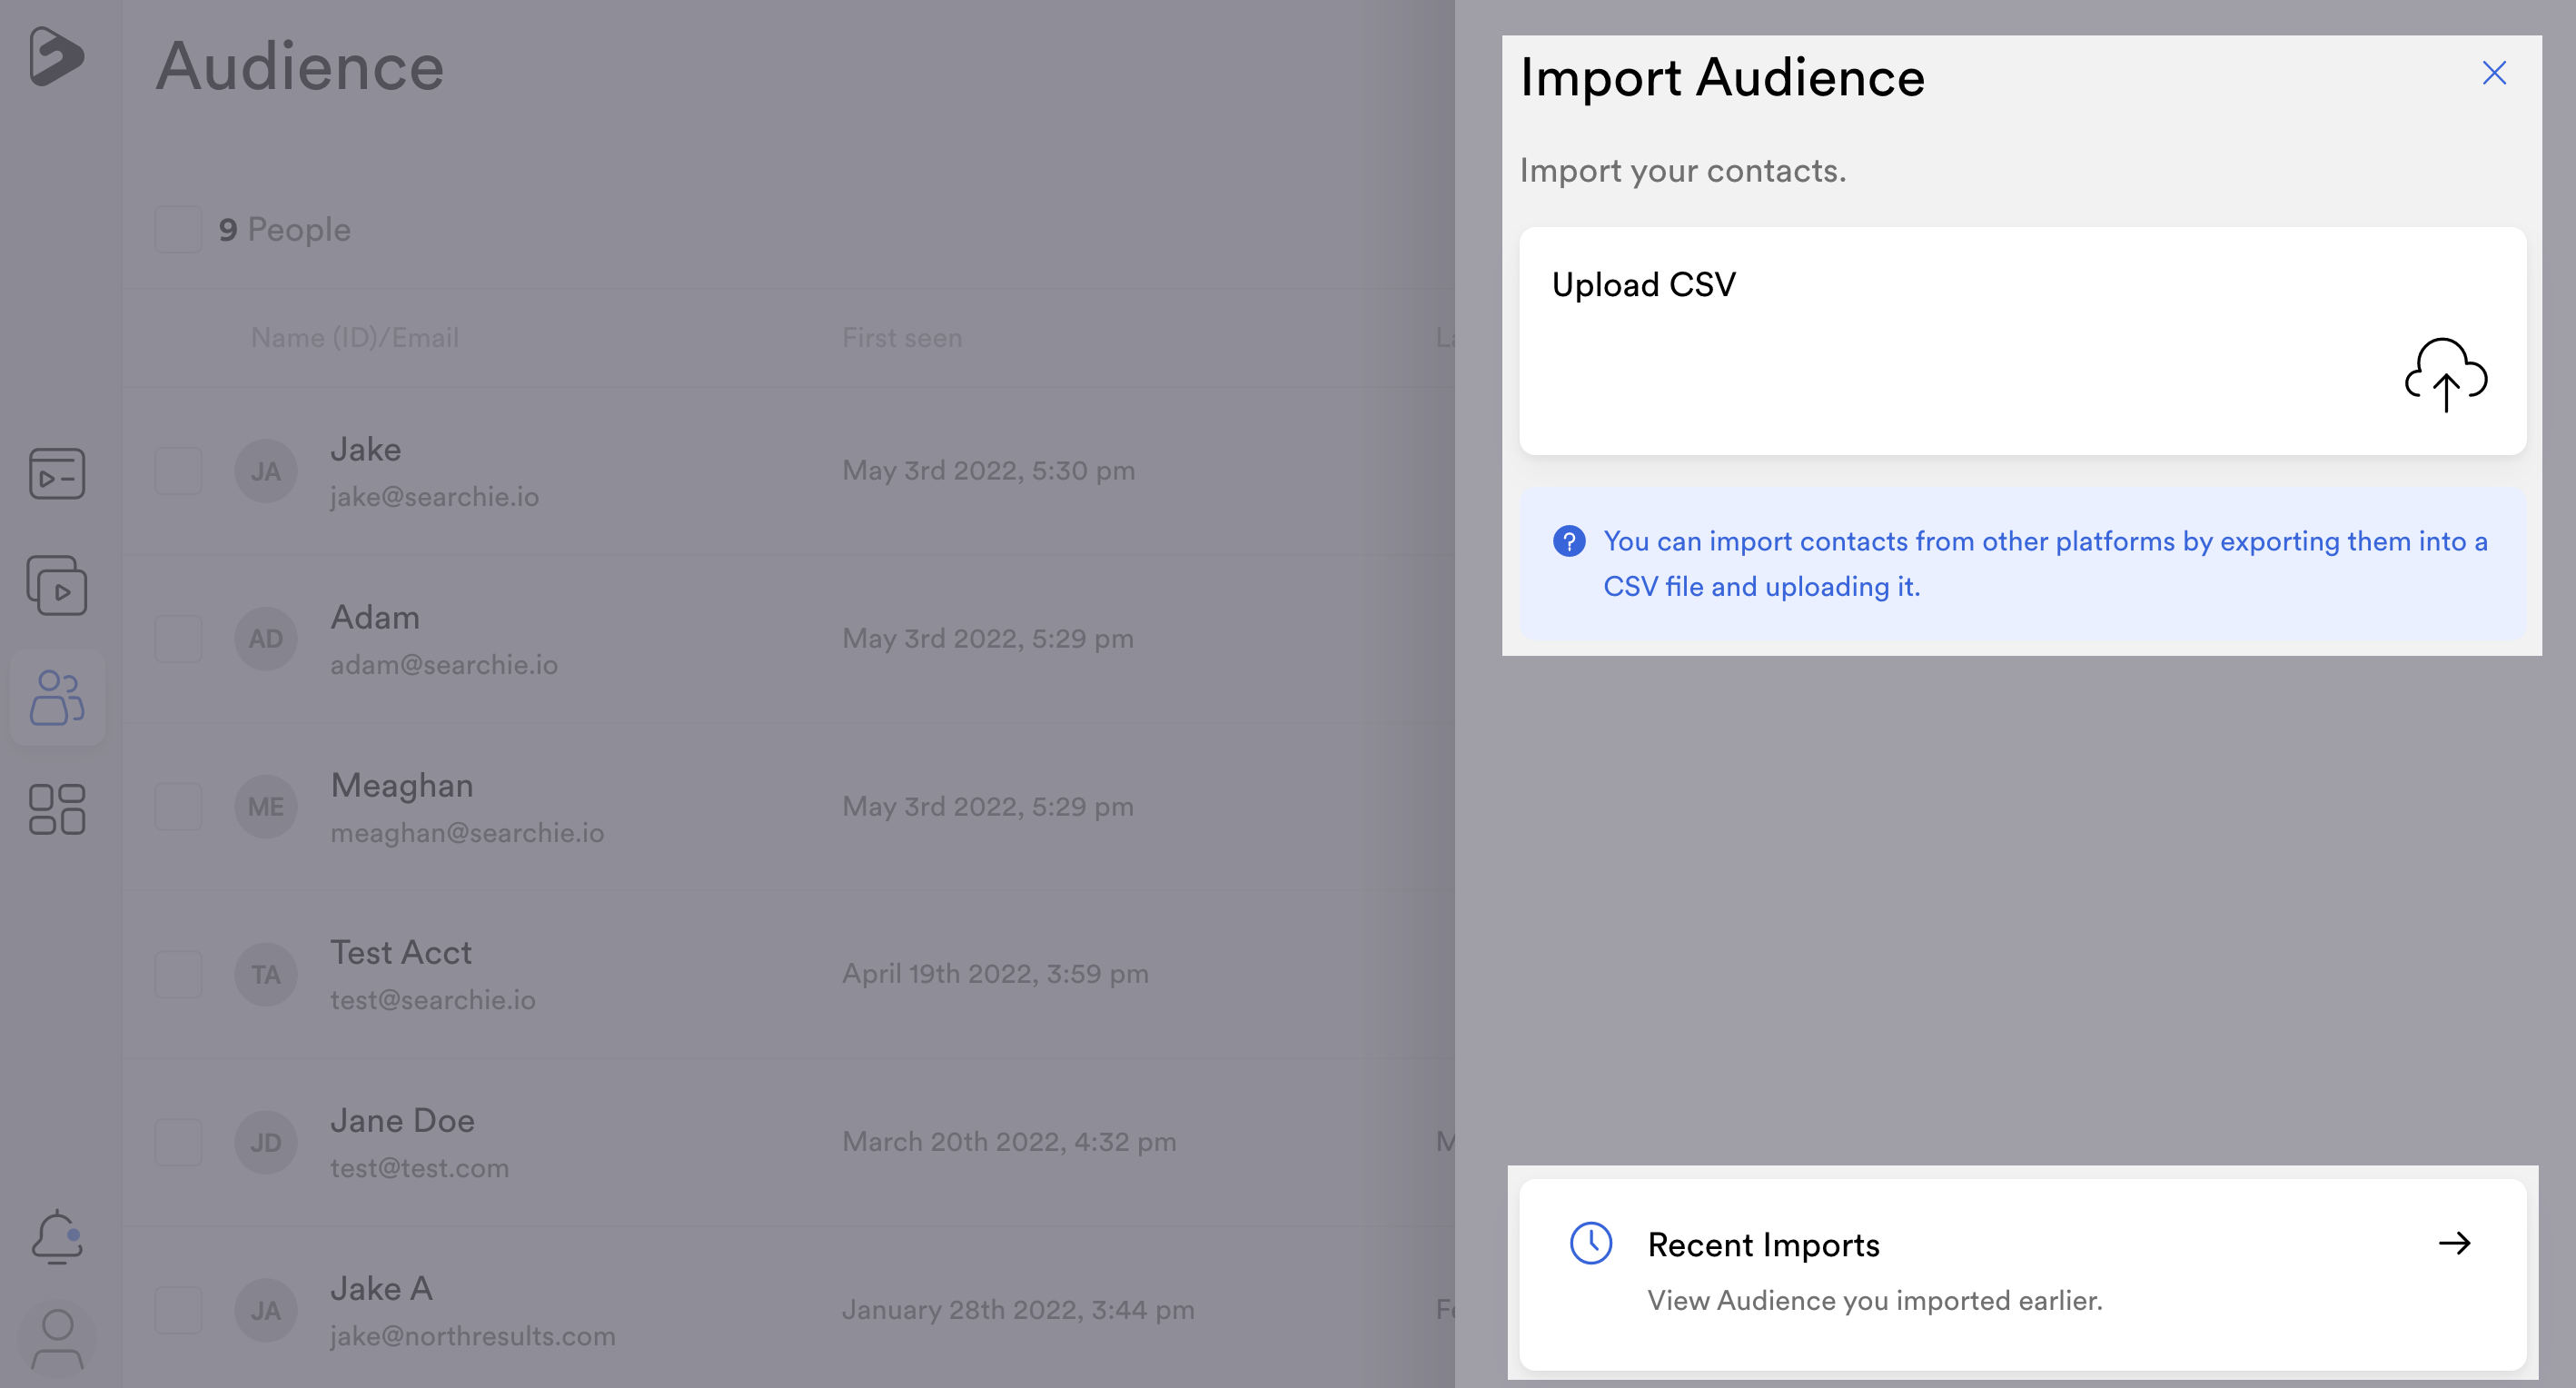Image resolution: width=2576 pixels, height=1388 pixels.
Task: Select the checkbox for Meaghan
Action: point(179,807)
